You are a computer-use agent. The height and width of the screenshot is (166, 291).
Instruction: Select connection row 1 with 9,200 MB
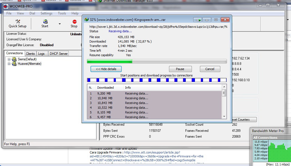pos(154,93)
